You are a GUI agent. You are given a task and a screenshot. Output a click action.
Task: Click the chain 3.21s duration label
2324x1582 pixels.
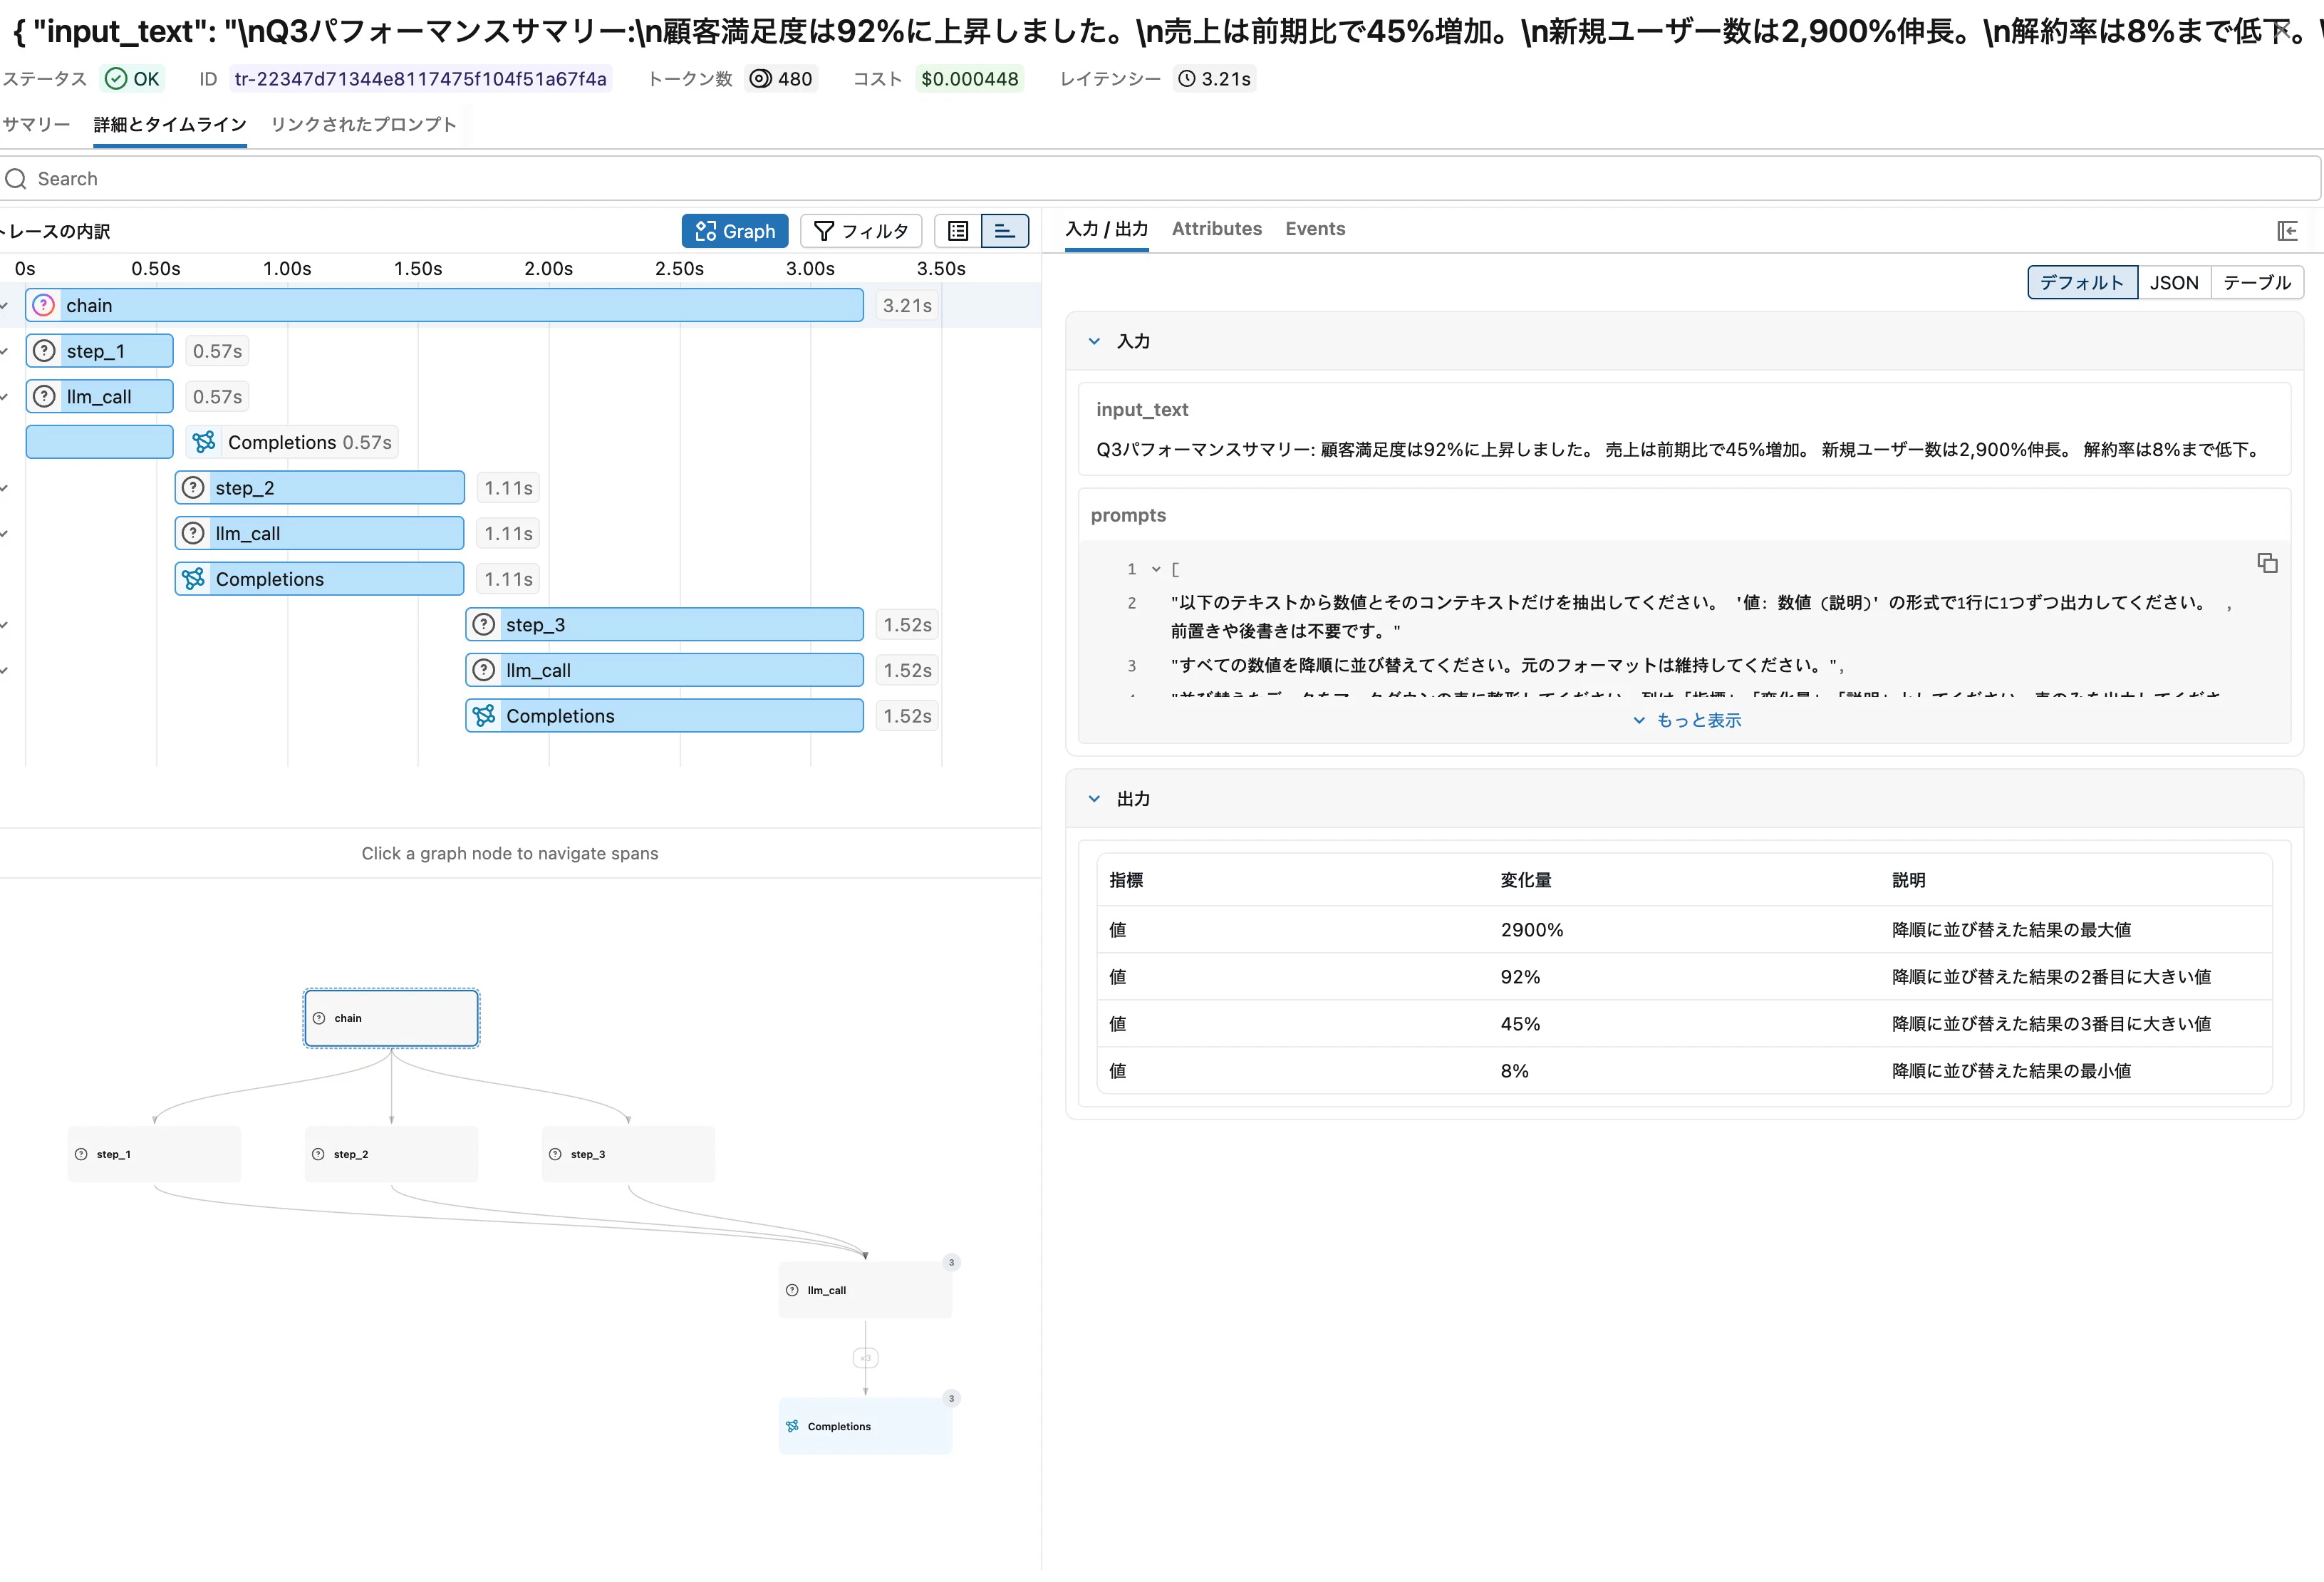tap(907, 305)
